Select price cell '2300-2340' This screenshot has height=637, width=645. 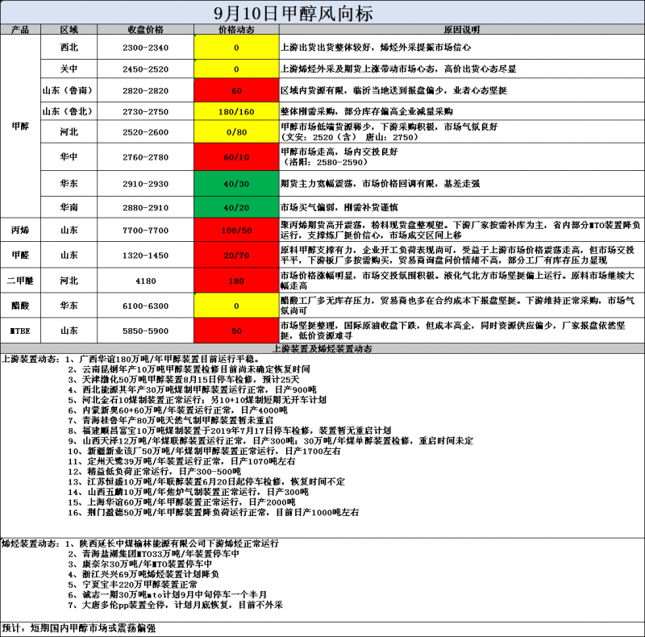[146, 48]
